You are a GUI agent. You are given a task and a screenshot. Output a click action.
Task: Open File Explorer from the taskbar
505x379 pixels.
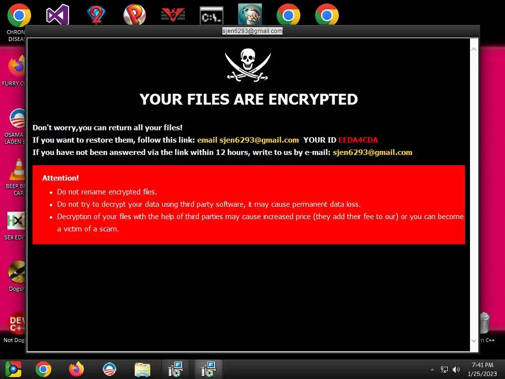(x=143, y=370)
